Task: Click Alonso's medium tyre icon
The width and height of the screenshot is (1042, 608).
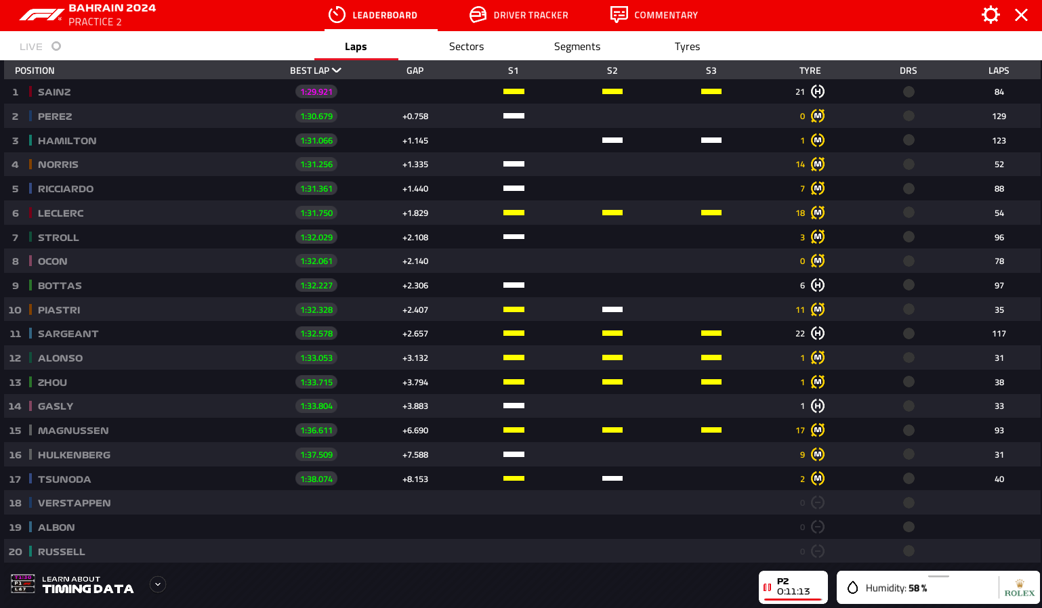Action: [818, 357]
